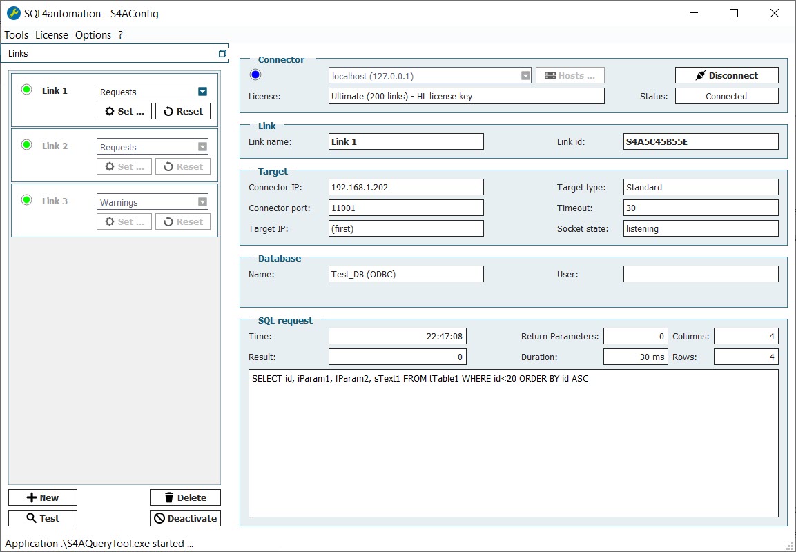Add a new link with New button
Screen dimensions: 796x552
pyautogui.click(x=43, y=497)
